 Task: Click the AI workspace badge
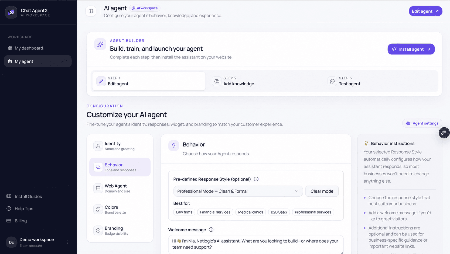click(145, 8)
